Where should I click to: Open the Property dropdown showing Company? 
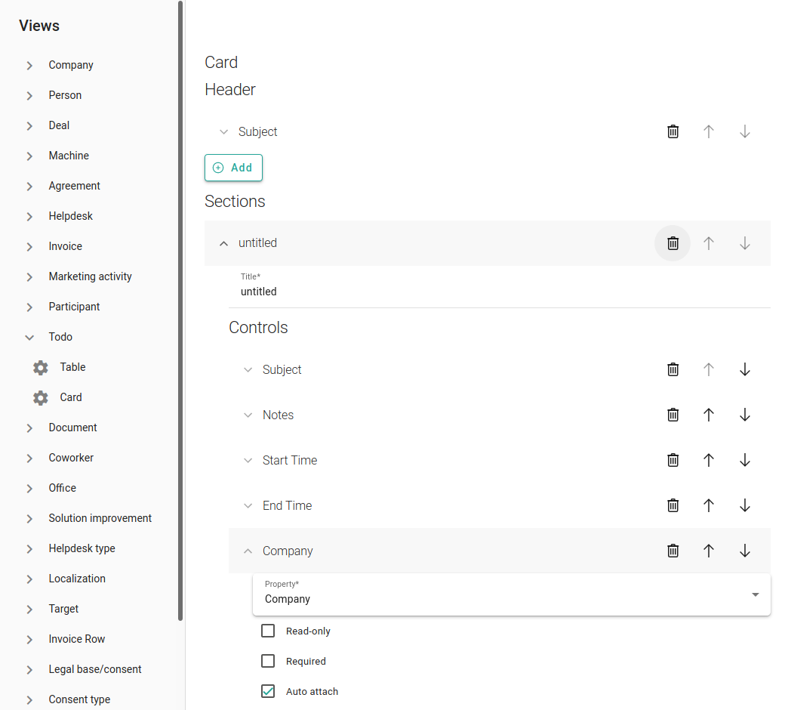click(x=511, y=594)
